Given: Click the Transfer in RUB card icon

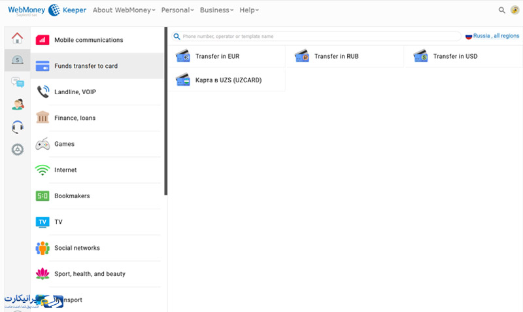Looking at the screenshot, I should click(302, 56).
